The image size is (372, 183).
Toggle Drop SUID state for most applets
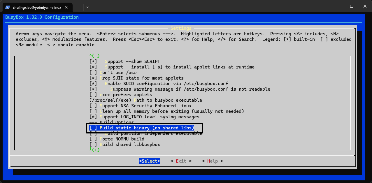tap(137, 78)
